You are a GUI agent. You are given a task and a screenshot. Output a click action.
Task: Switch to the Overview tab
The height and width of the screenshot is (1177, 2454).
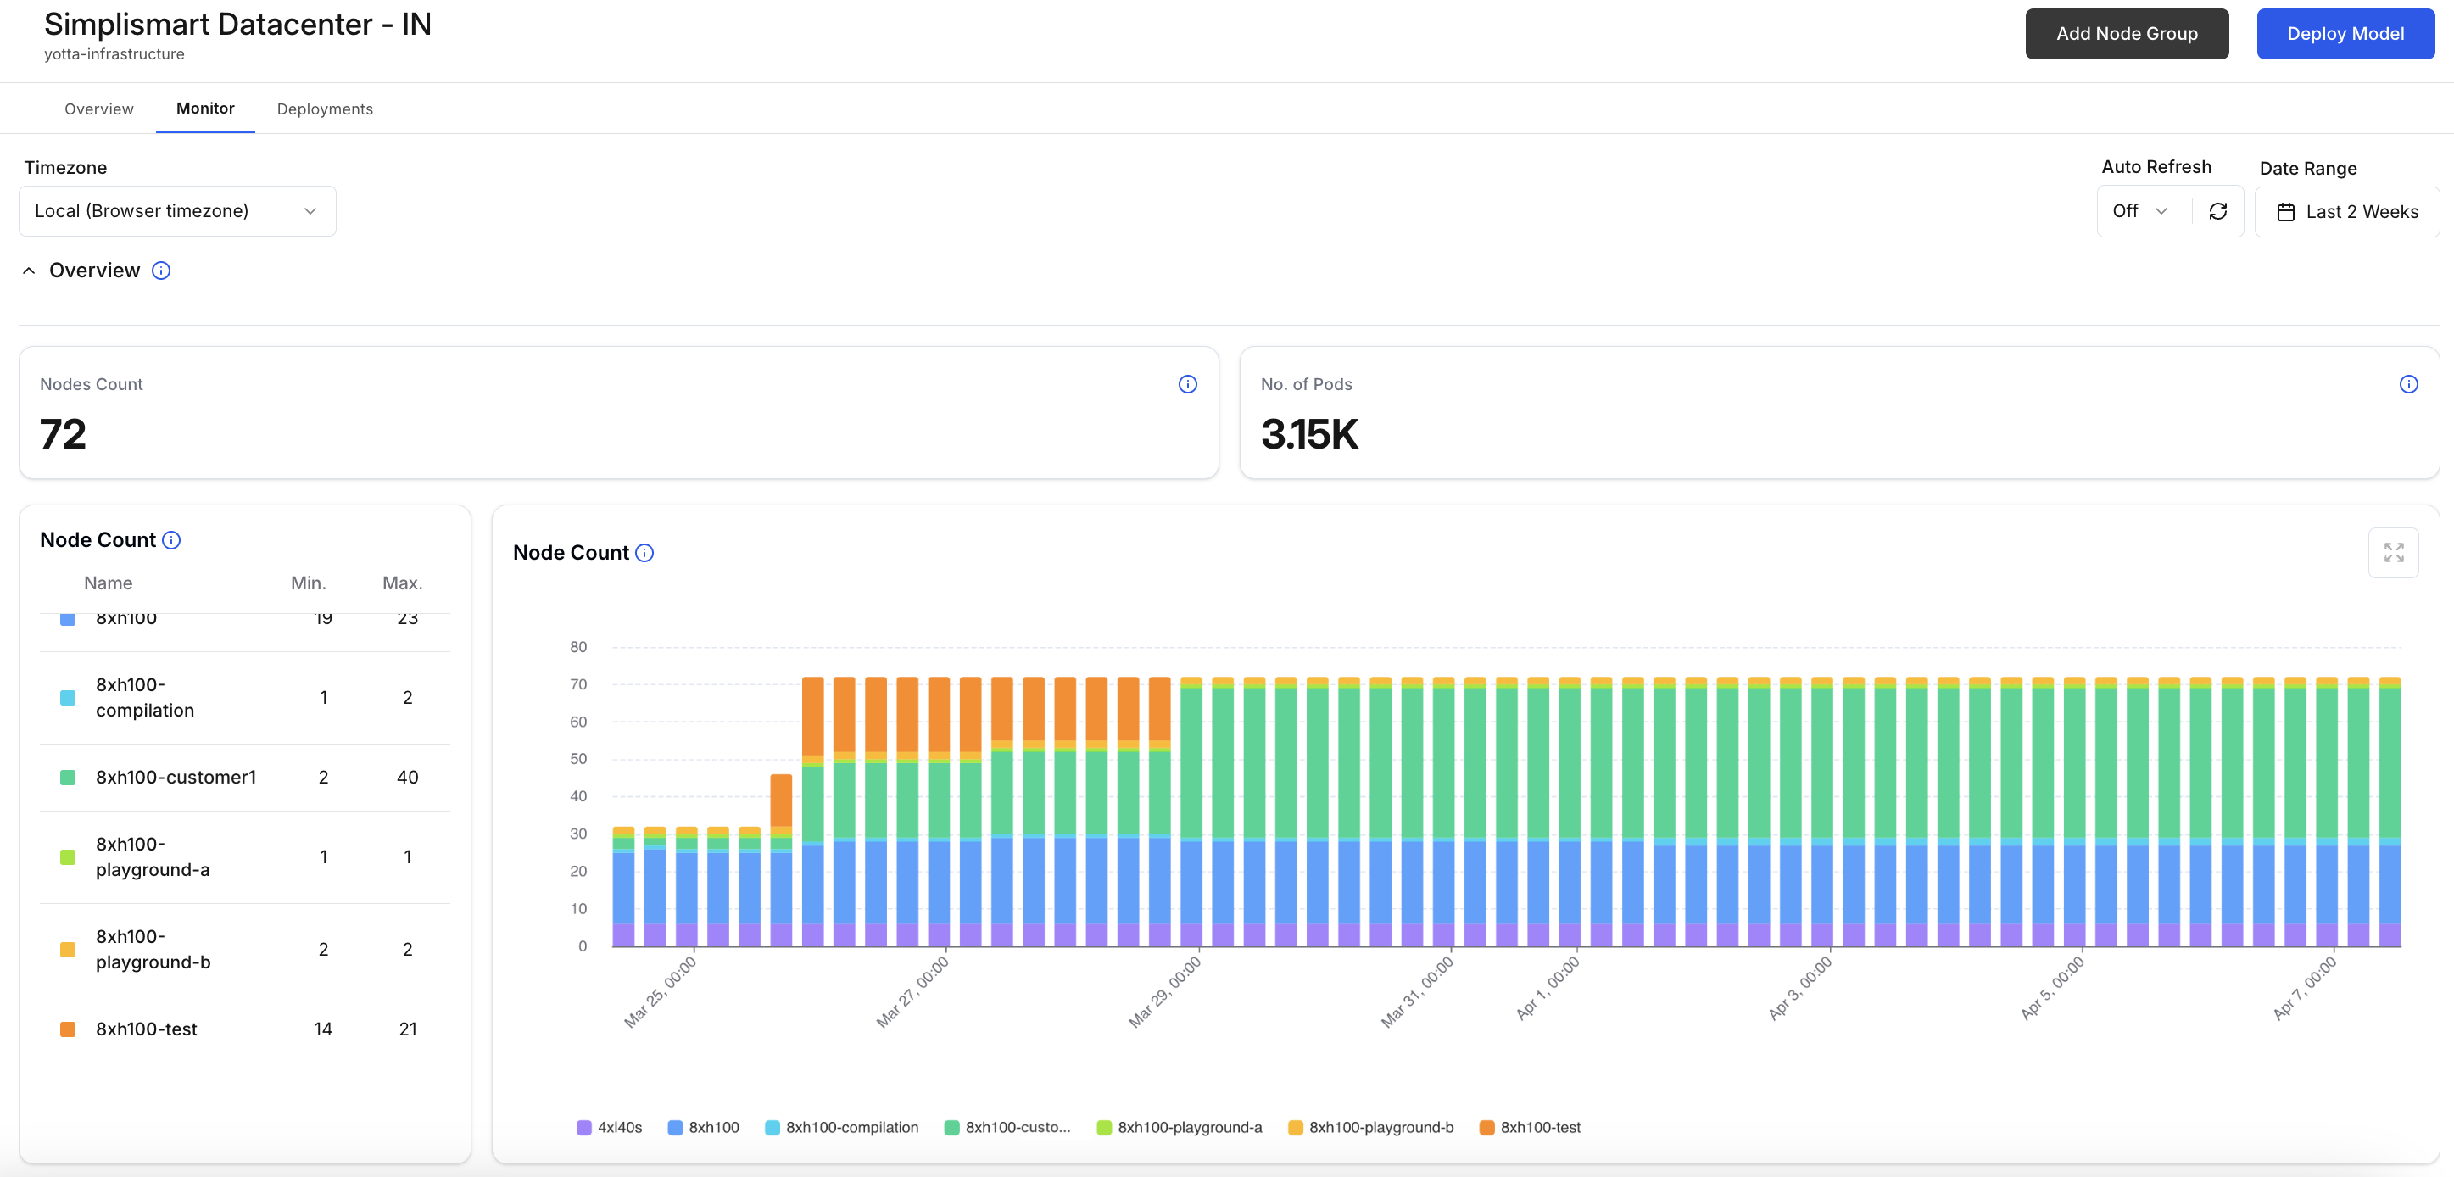99,109
